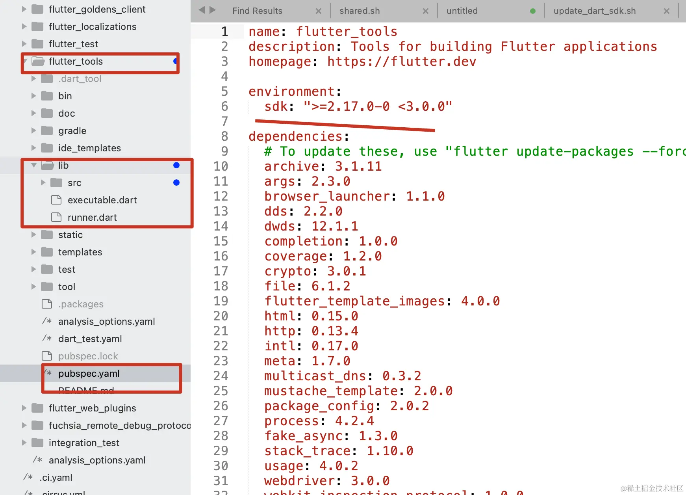Screen dimensions: 686x495
Task: Open the .ci.yaml file
Action: pos(56,477)
